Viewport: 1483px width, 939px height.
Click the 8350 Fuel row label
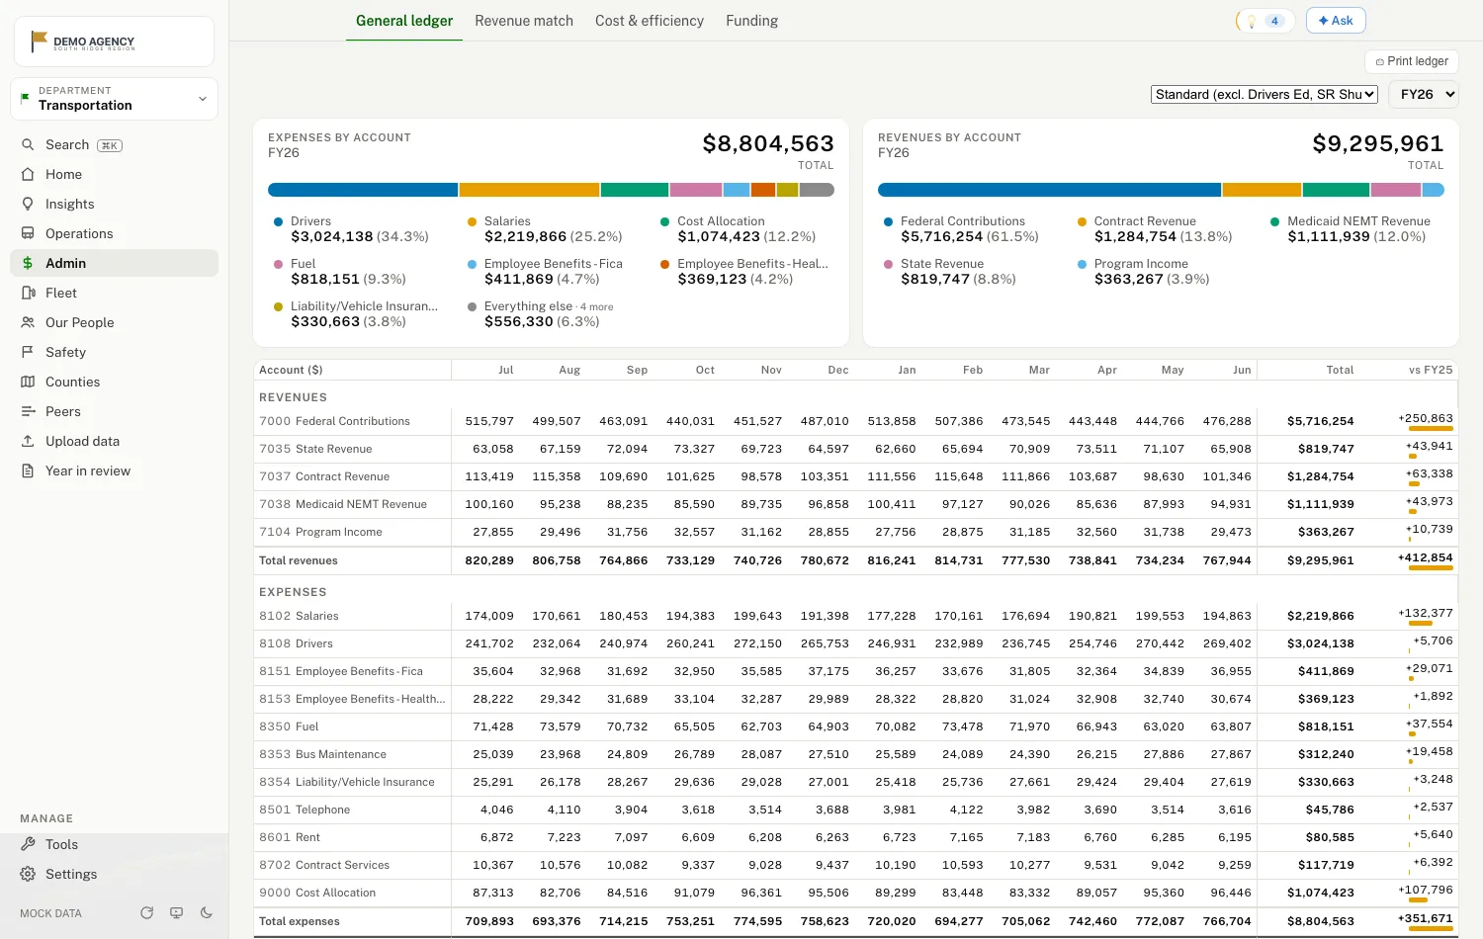point(289,726)
